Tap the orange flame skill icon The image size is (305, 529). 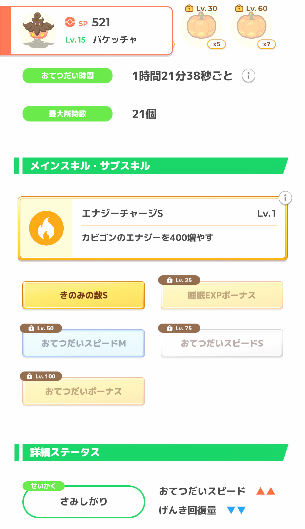point(46,228)
